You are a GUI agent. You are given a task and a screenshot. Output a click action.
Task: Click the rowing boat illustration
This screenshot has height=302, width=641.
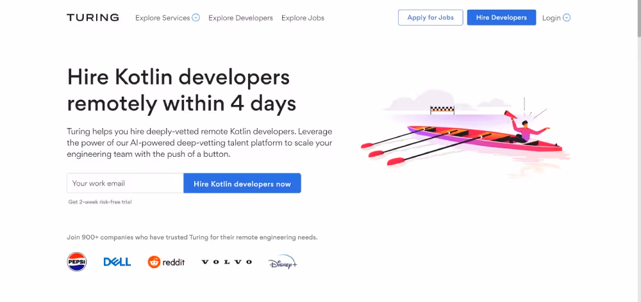coord(465,134)
